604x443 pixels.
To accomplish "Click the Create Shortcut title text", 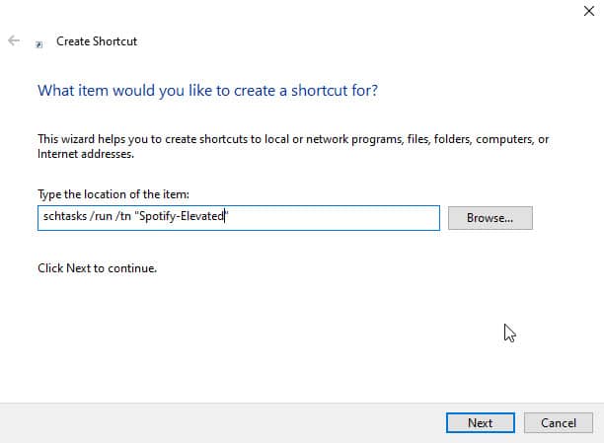I will [97, 41].
